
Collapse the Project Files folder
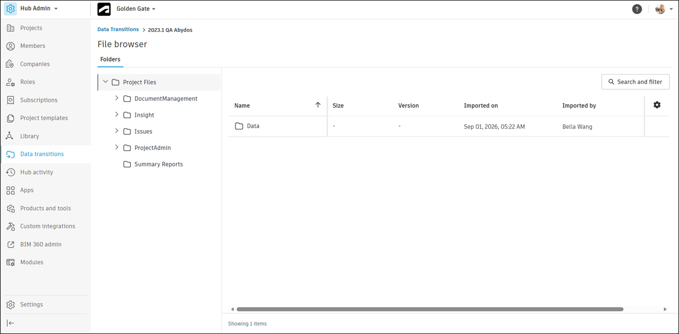coord(105,82)
